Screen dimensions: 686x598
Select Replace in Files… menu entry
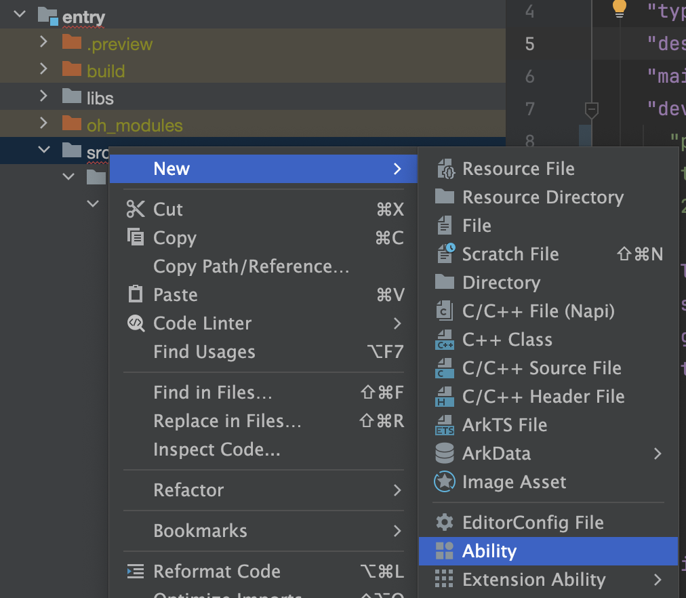(x=264, y=421)
